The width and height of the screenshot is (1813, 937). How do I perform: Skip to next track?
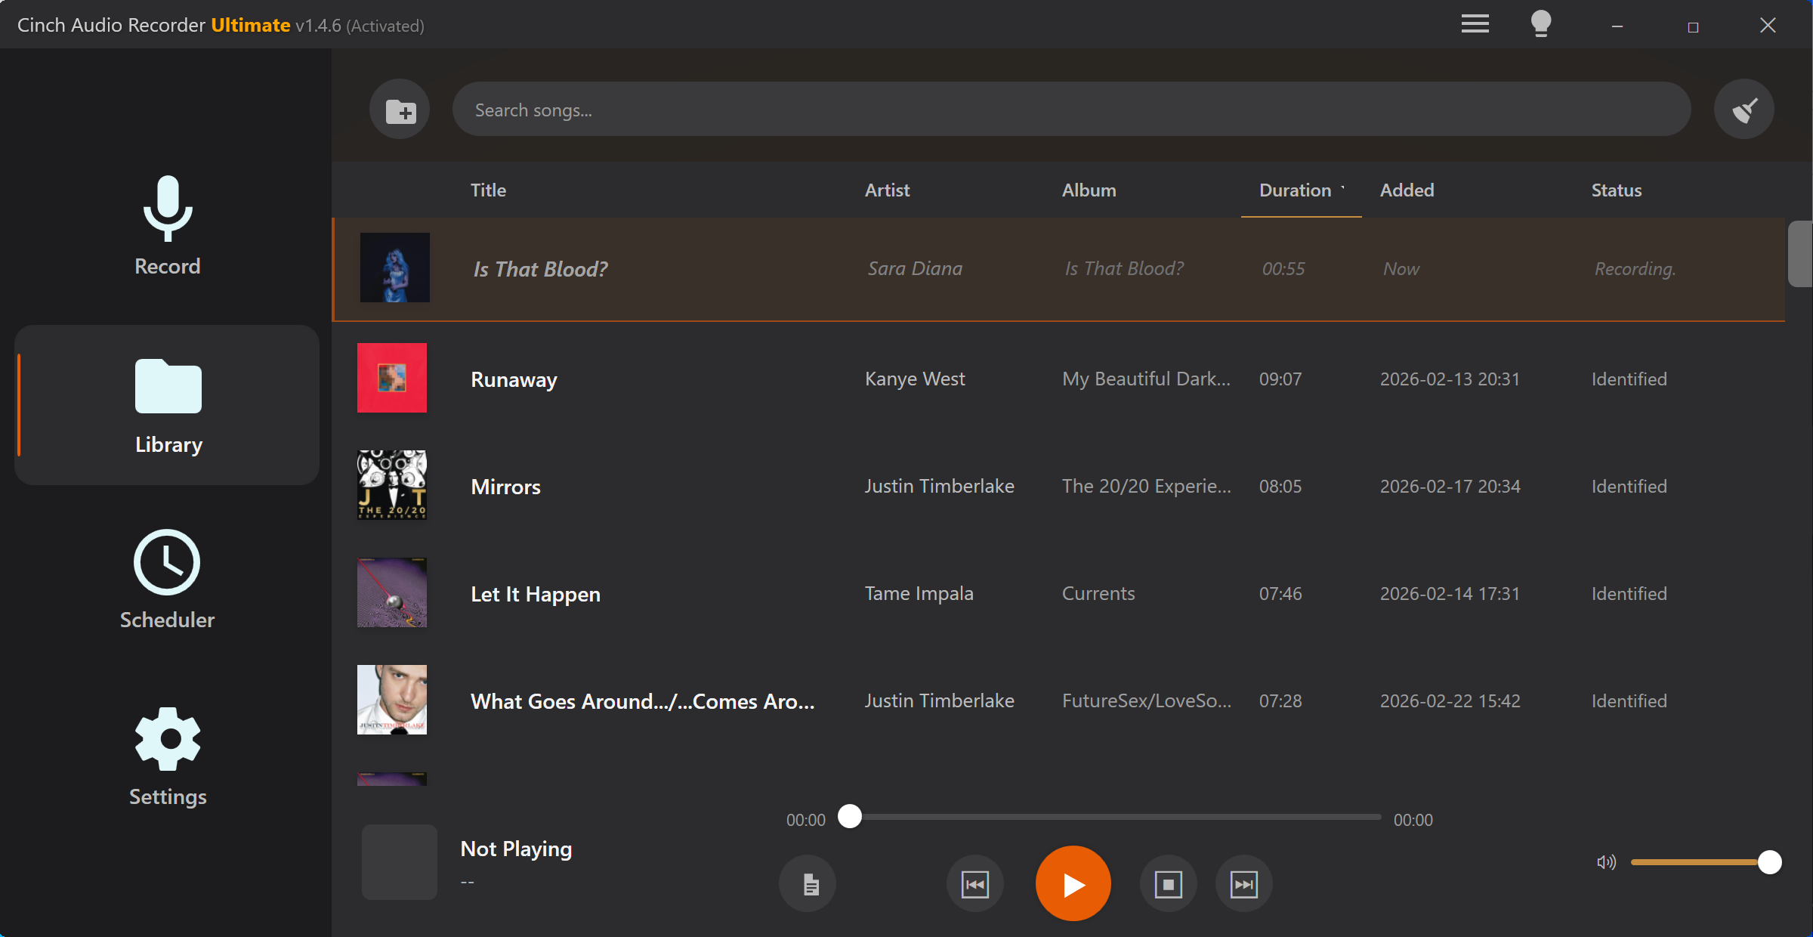[x=1243, y=883]
